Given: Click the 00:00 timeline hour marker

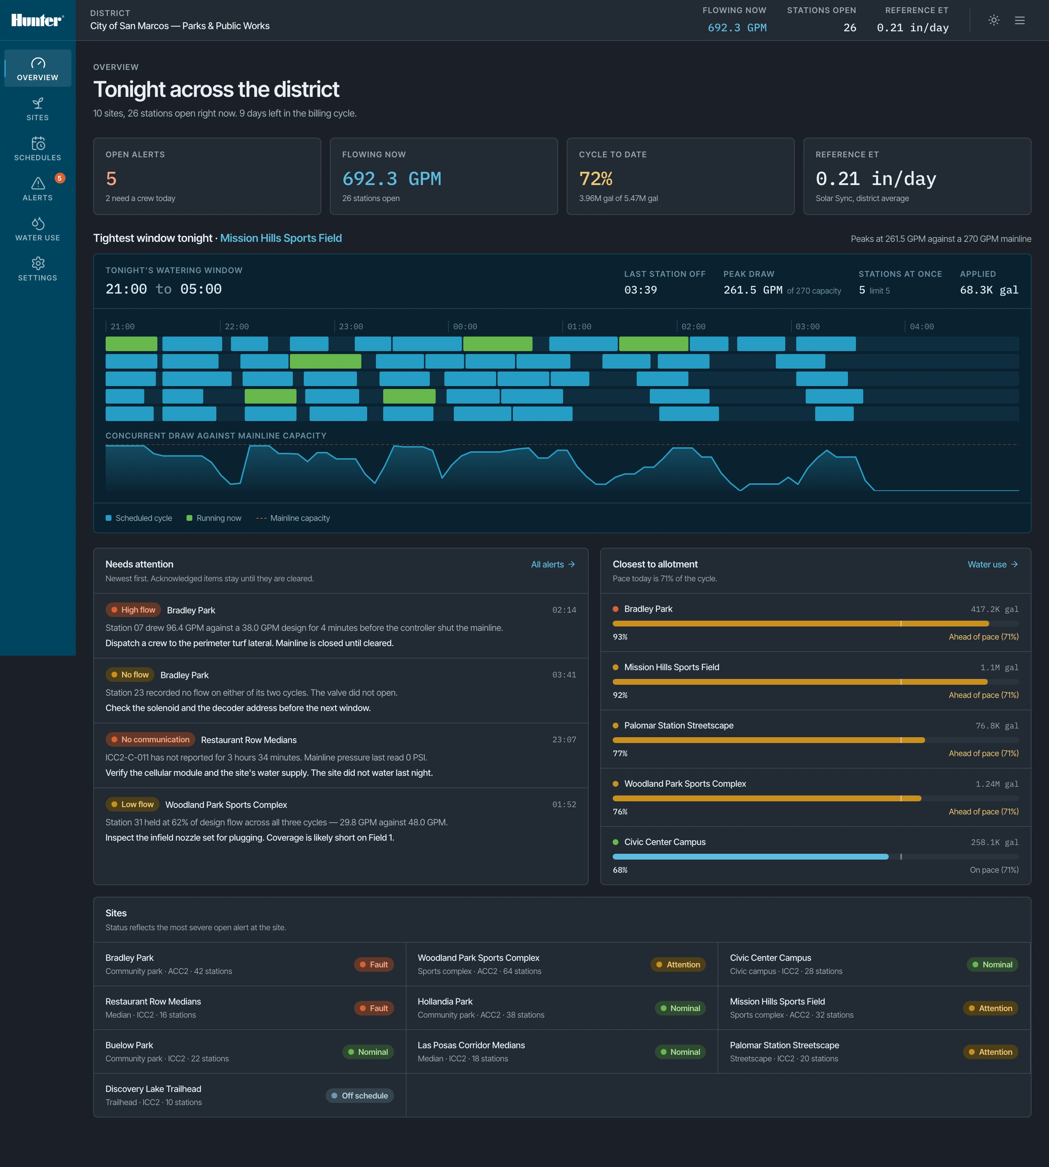Looking at the screenshot, I should tap(465, 327).
